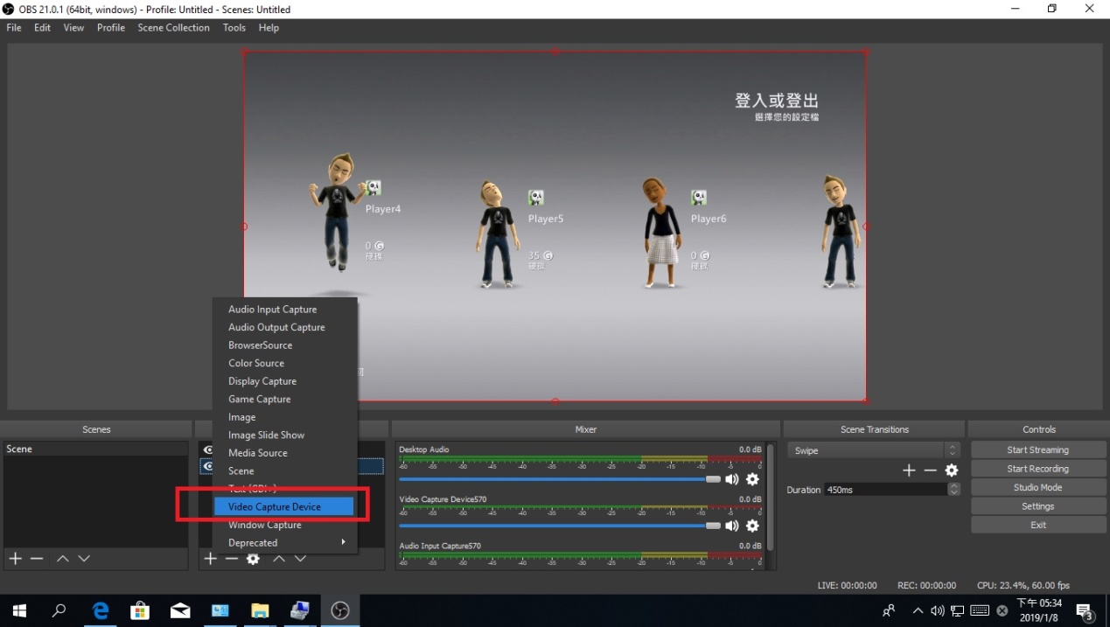Add a new scene with the Scenes plus icon
This screenshot has height=627, width=1110.
16,559
